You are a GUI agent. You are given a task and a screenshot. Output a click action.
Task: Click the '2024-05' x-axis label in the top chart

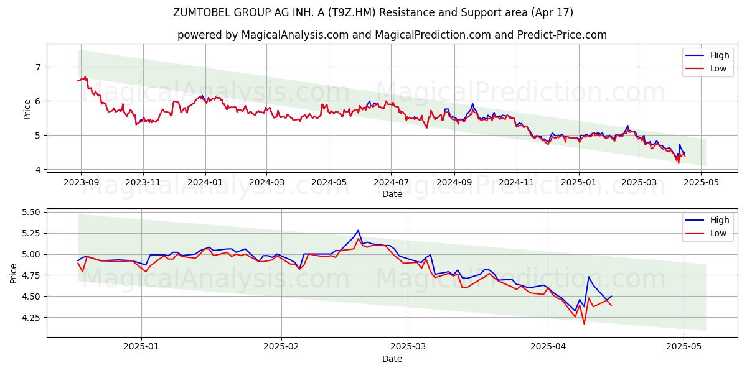[329, 183]
